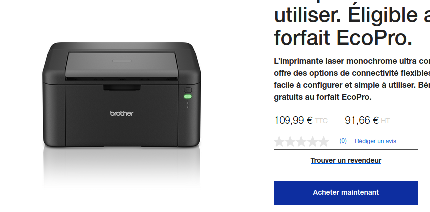The image size is (430, 212).
Task: Click the green LED on the printer
Action: 188,96
